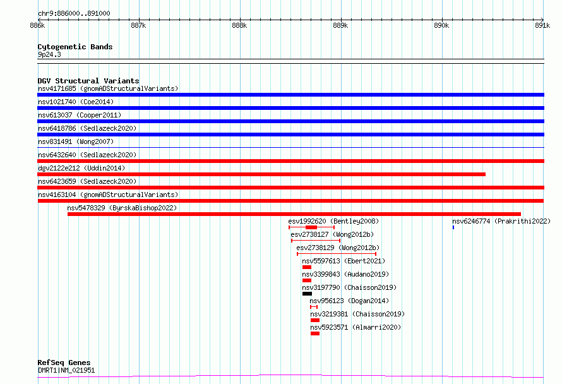This screenshot has height=384, width=562.
Task: Click the 887k ruler tick label
Action: 138,25
